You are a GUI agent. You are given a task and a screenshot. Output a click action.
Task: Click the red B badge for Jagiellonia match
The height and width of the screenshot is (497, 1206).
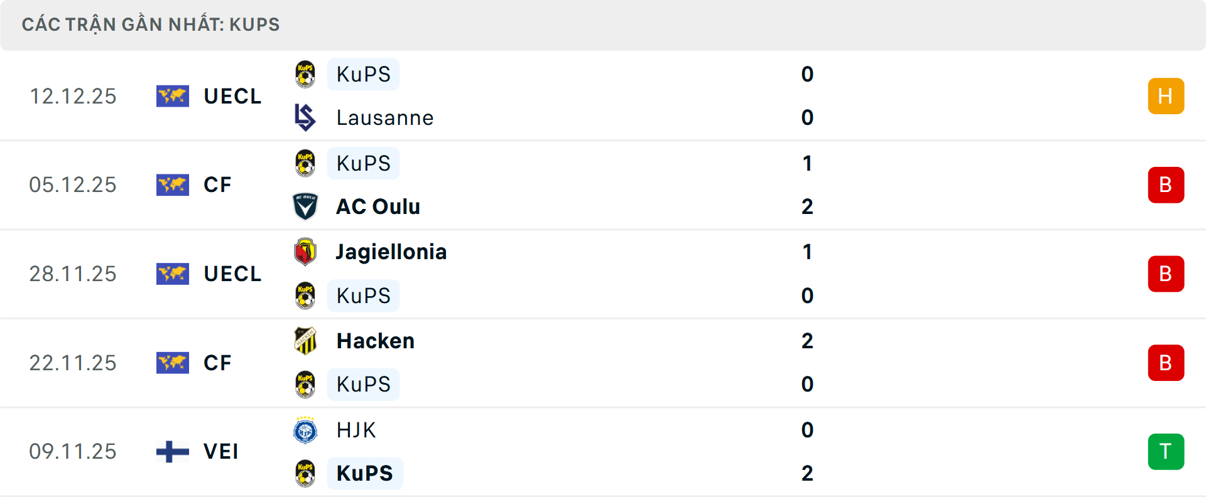[x=1166, y=274]
